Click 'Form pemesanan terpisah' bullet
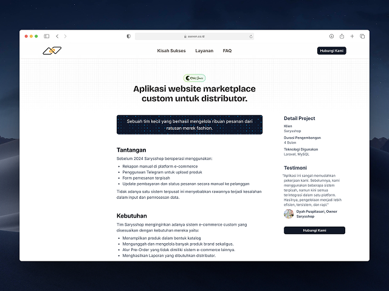This screenshot has height=291, width=389. click(x=146, y=178)
